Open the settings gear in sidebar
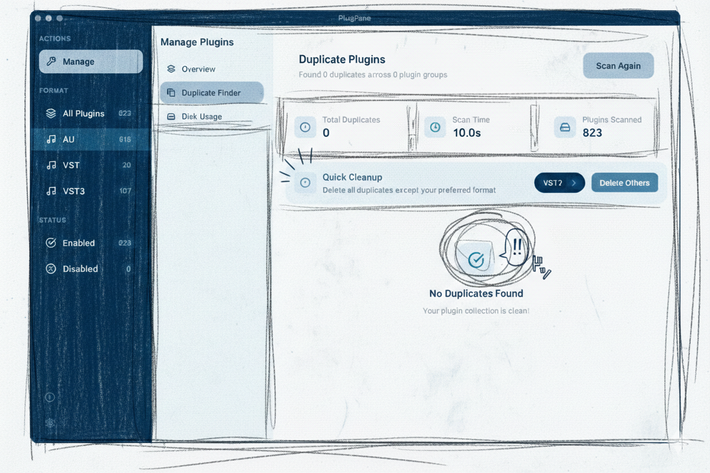 click(x=50, y=422)
